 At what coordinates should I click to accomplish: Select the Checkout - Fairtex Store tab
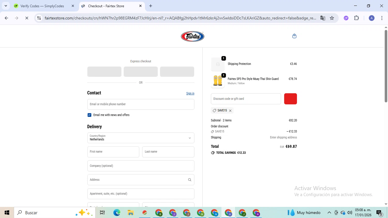(112, 6)
